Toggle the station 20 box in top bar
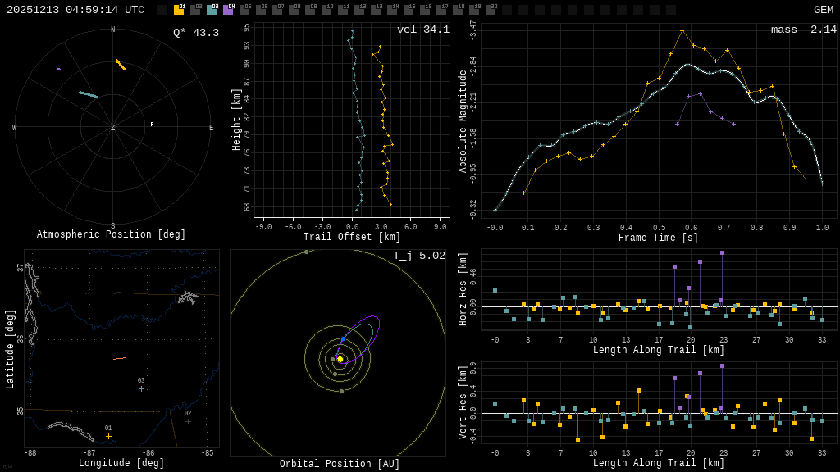Screen dimensions: 840x472 click(491, 10)
